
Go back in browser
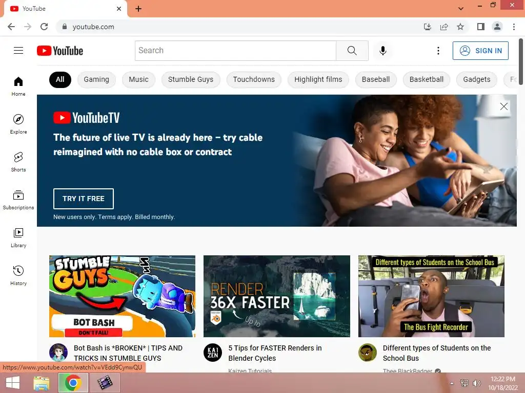coord(11,27)
